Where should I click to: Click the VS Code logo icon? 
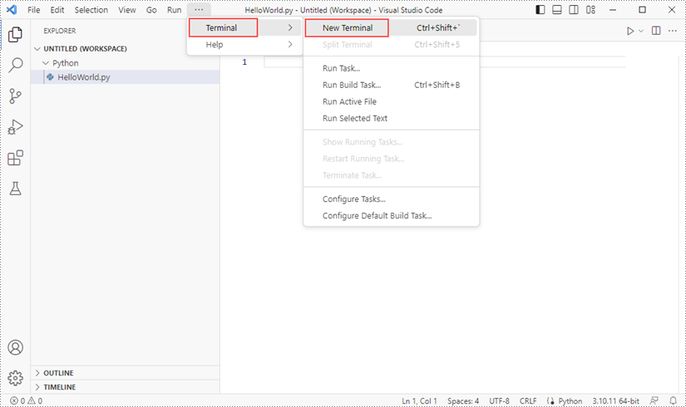coord(12,10)
